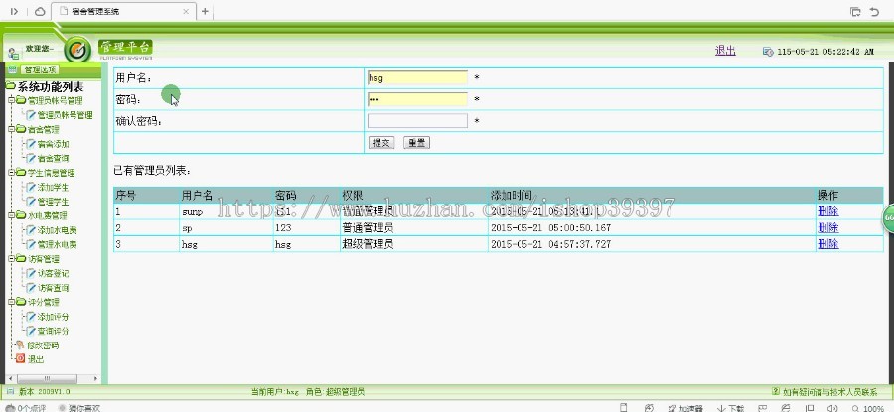This screenshot has width=894, height=412.
Task: Collapse the 学生信息管理 folder node
Action: pyautogui.click(x=11, y=173)
